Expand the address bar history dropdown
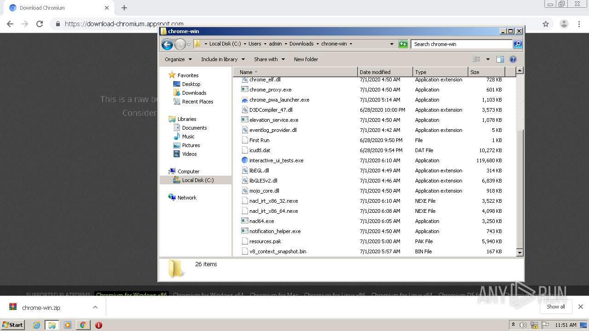This screenshot has width=589, height=331. tap(392, 44)
